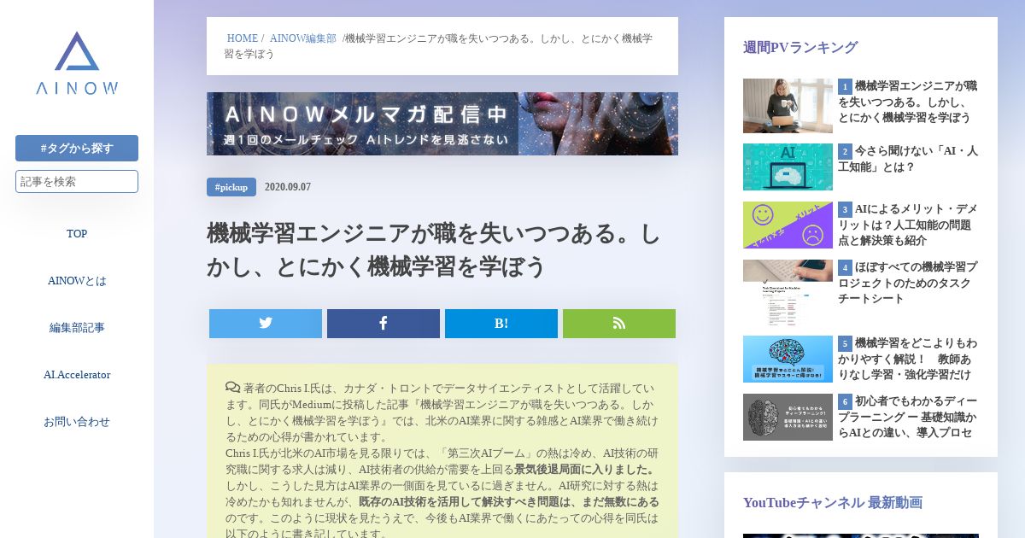Image resolution: width=1025 pixels, height=538 pixels.
Task: Open AI.Accelerator menu item
Action: coord(77,375)
